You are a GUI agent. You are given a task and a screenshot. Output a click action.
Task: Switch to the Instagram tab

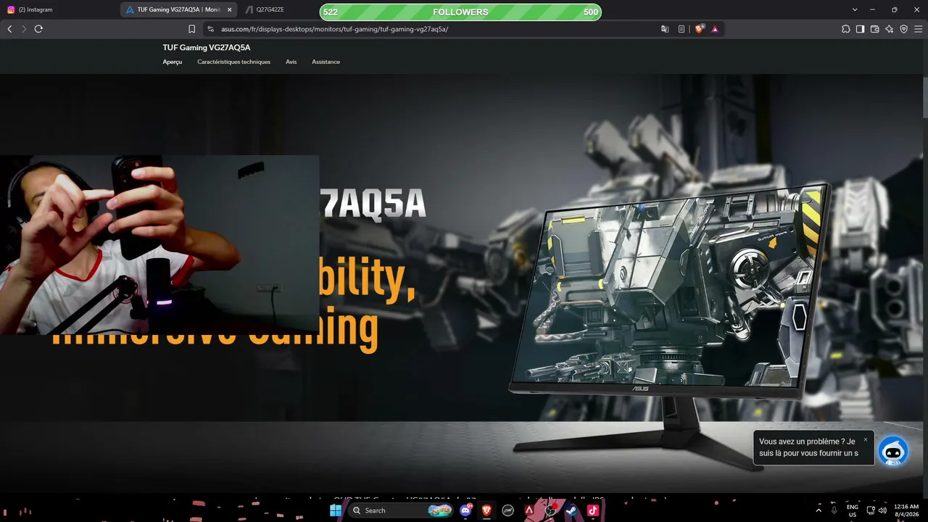[58, 10]
